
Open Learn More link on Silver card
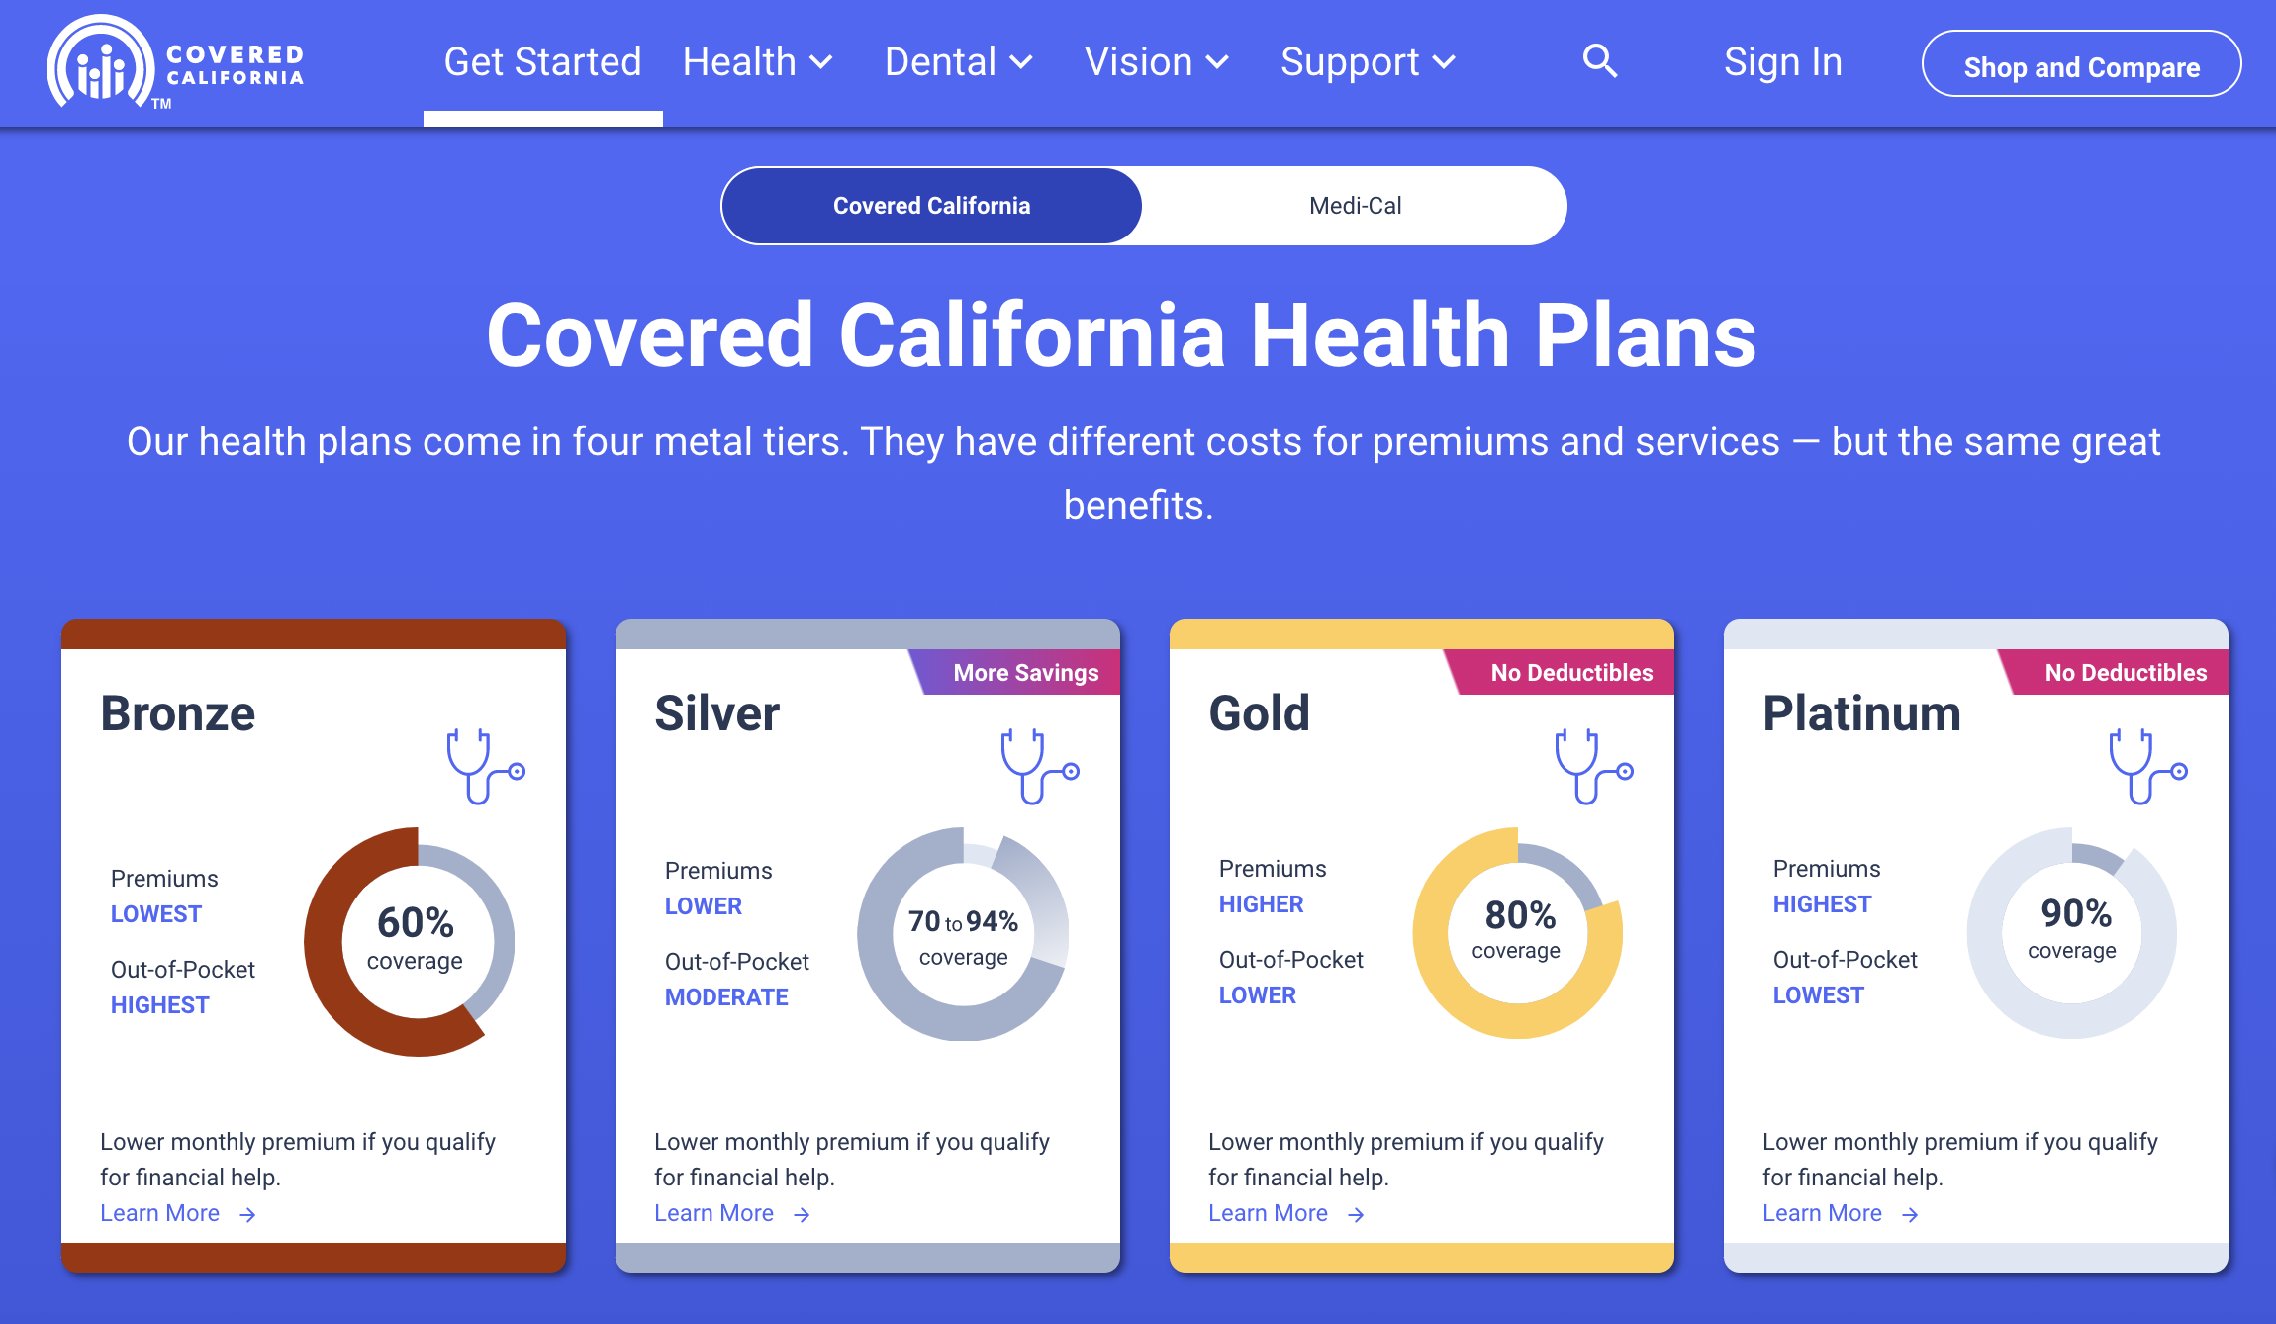732,1213
